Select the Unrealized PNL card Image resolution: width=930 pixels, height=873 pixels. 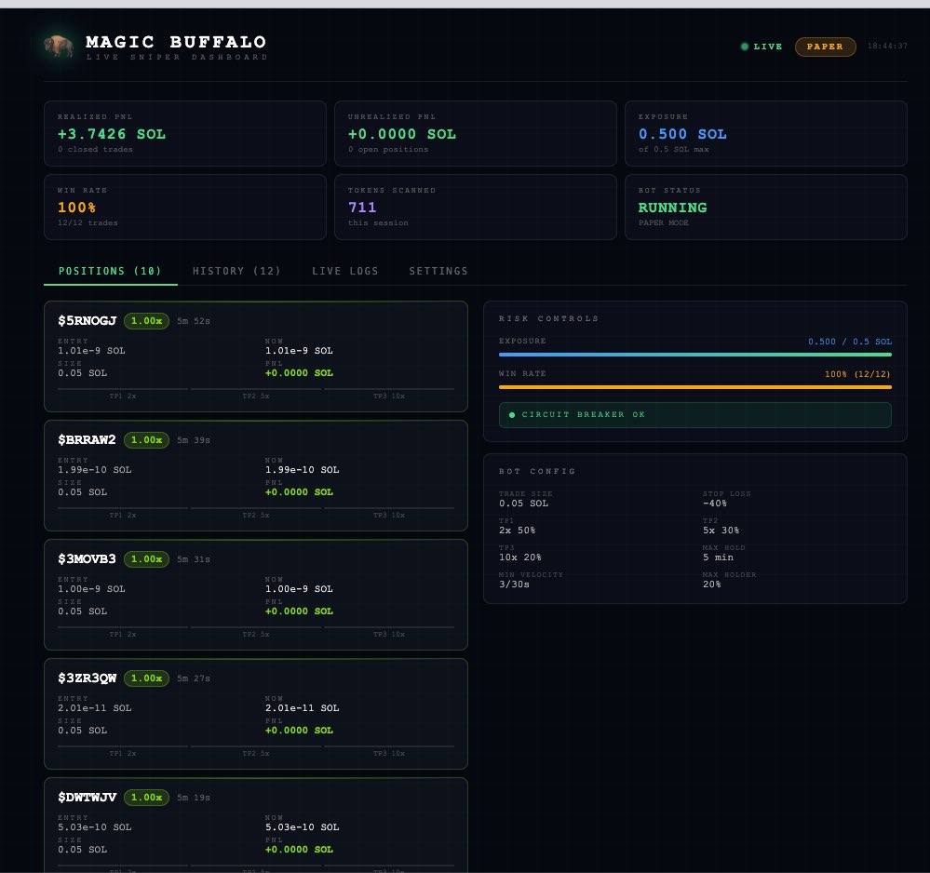[476, 133]
